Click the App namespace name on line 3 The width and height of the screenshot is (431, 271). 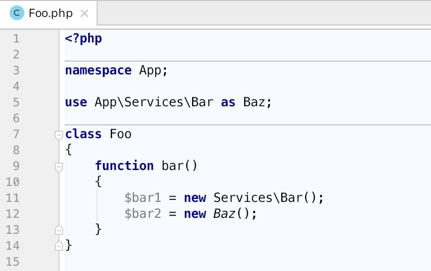150,71
